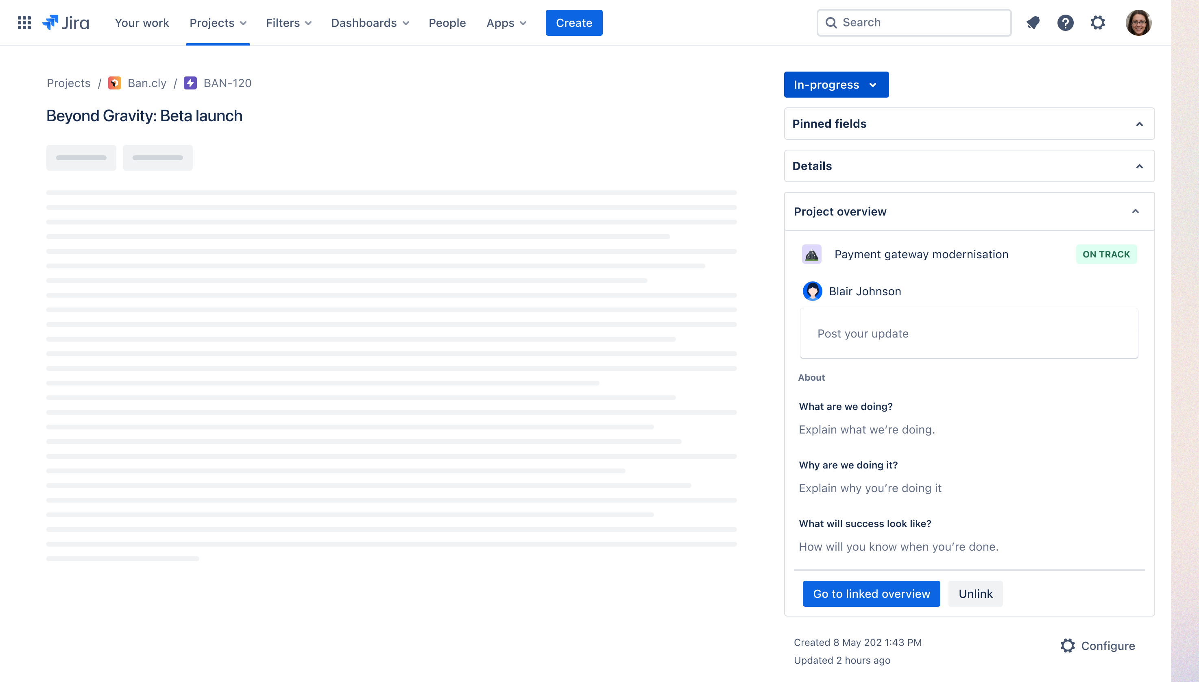The width and height of the screenshot is (1199, 682).
Task: Click the Jira logo
Action: pos(66,22)
